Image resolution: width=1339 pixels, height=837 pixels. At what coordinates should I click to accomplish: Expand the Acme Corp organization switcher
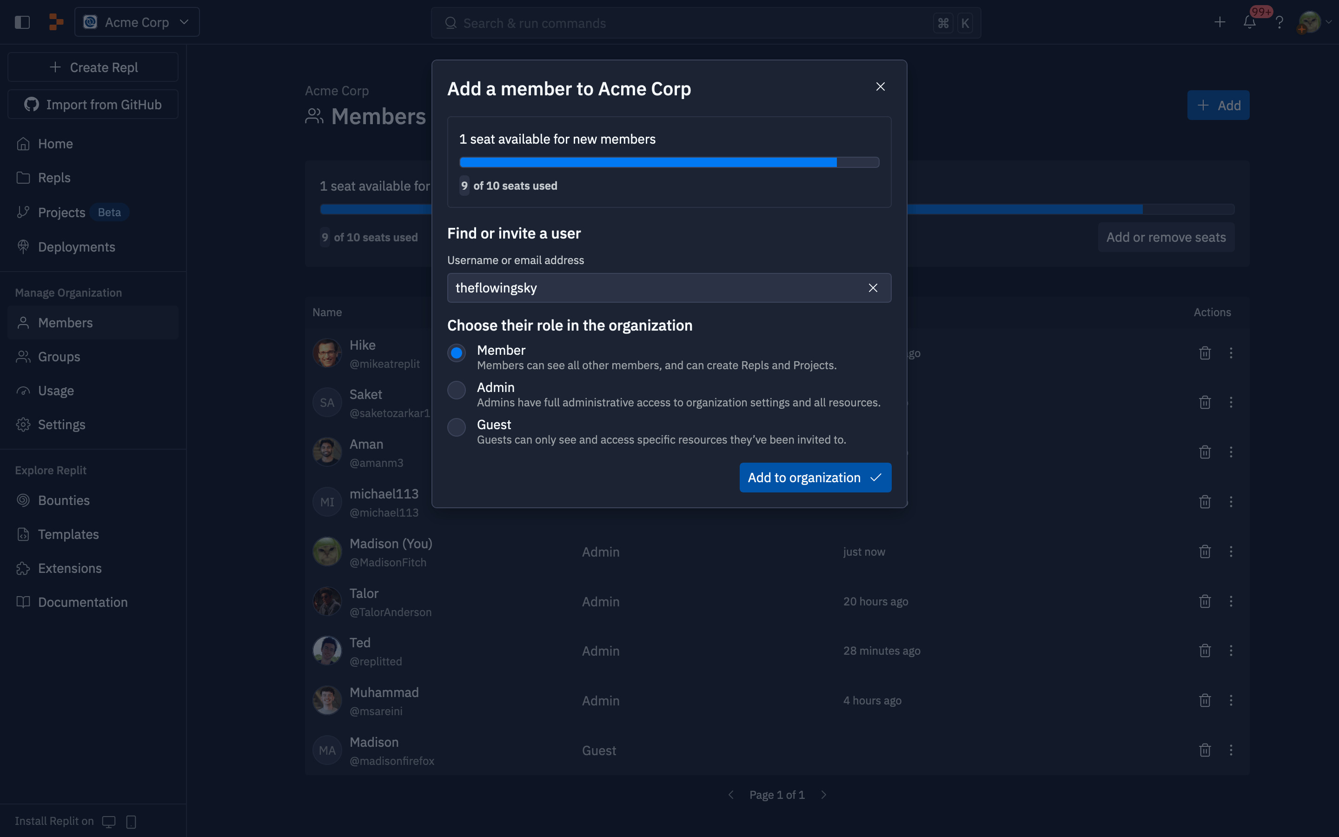137,22
